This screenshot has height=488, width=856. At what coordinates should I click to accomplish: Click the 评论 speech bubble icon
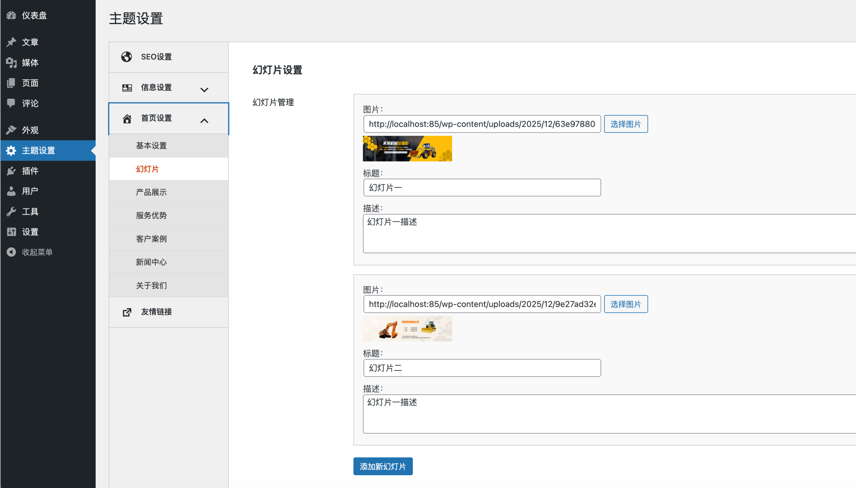click(x=11, y=103)
